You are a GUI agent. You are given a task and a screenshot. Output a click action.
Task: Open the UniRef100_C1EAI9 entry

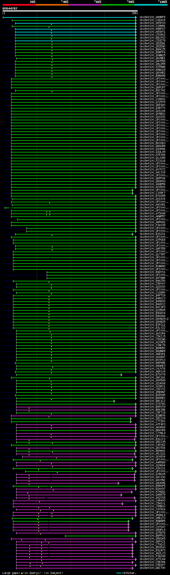pyautogui.click(x=152, y=20)
